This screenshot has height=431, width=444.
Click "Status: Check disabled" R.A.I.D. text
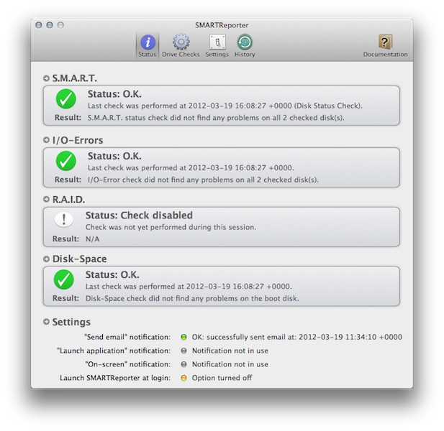coord(139,215)
